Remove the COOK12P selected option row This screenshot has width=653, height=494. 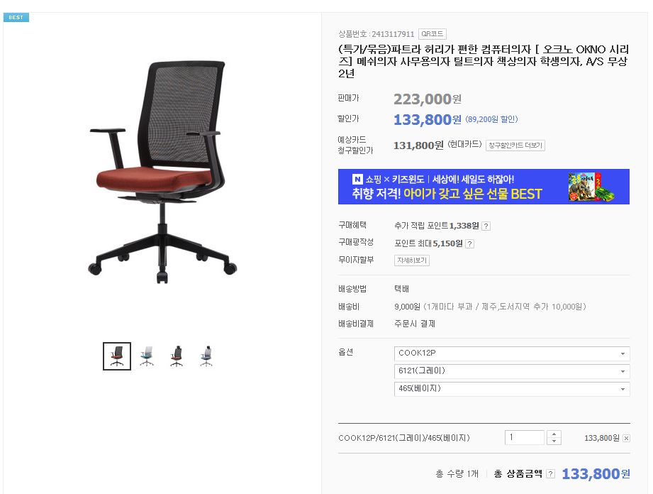[x=626, y=438]
